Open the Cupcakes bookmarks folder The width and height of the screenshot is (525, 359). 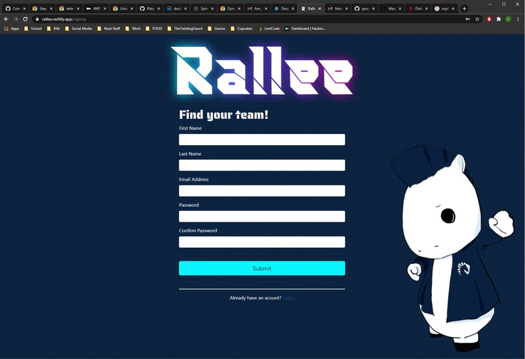tap(242, 29)
